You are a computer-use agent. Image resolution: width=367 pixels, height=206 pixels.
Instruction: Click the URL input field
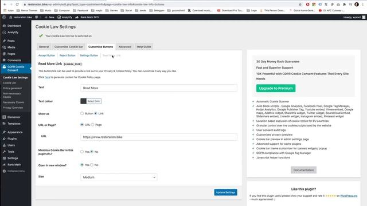[x=159, y=137]
